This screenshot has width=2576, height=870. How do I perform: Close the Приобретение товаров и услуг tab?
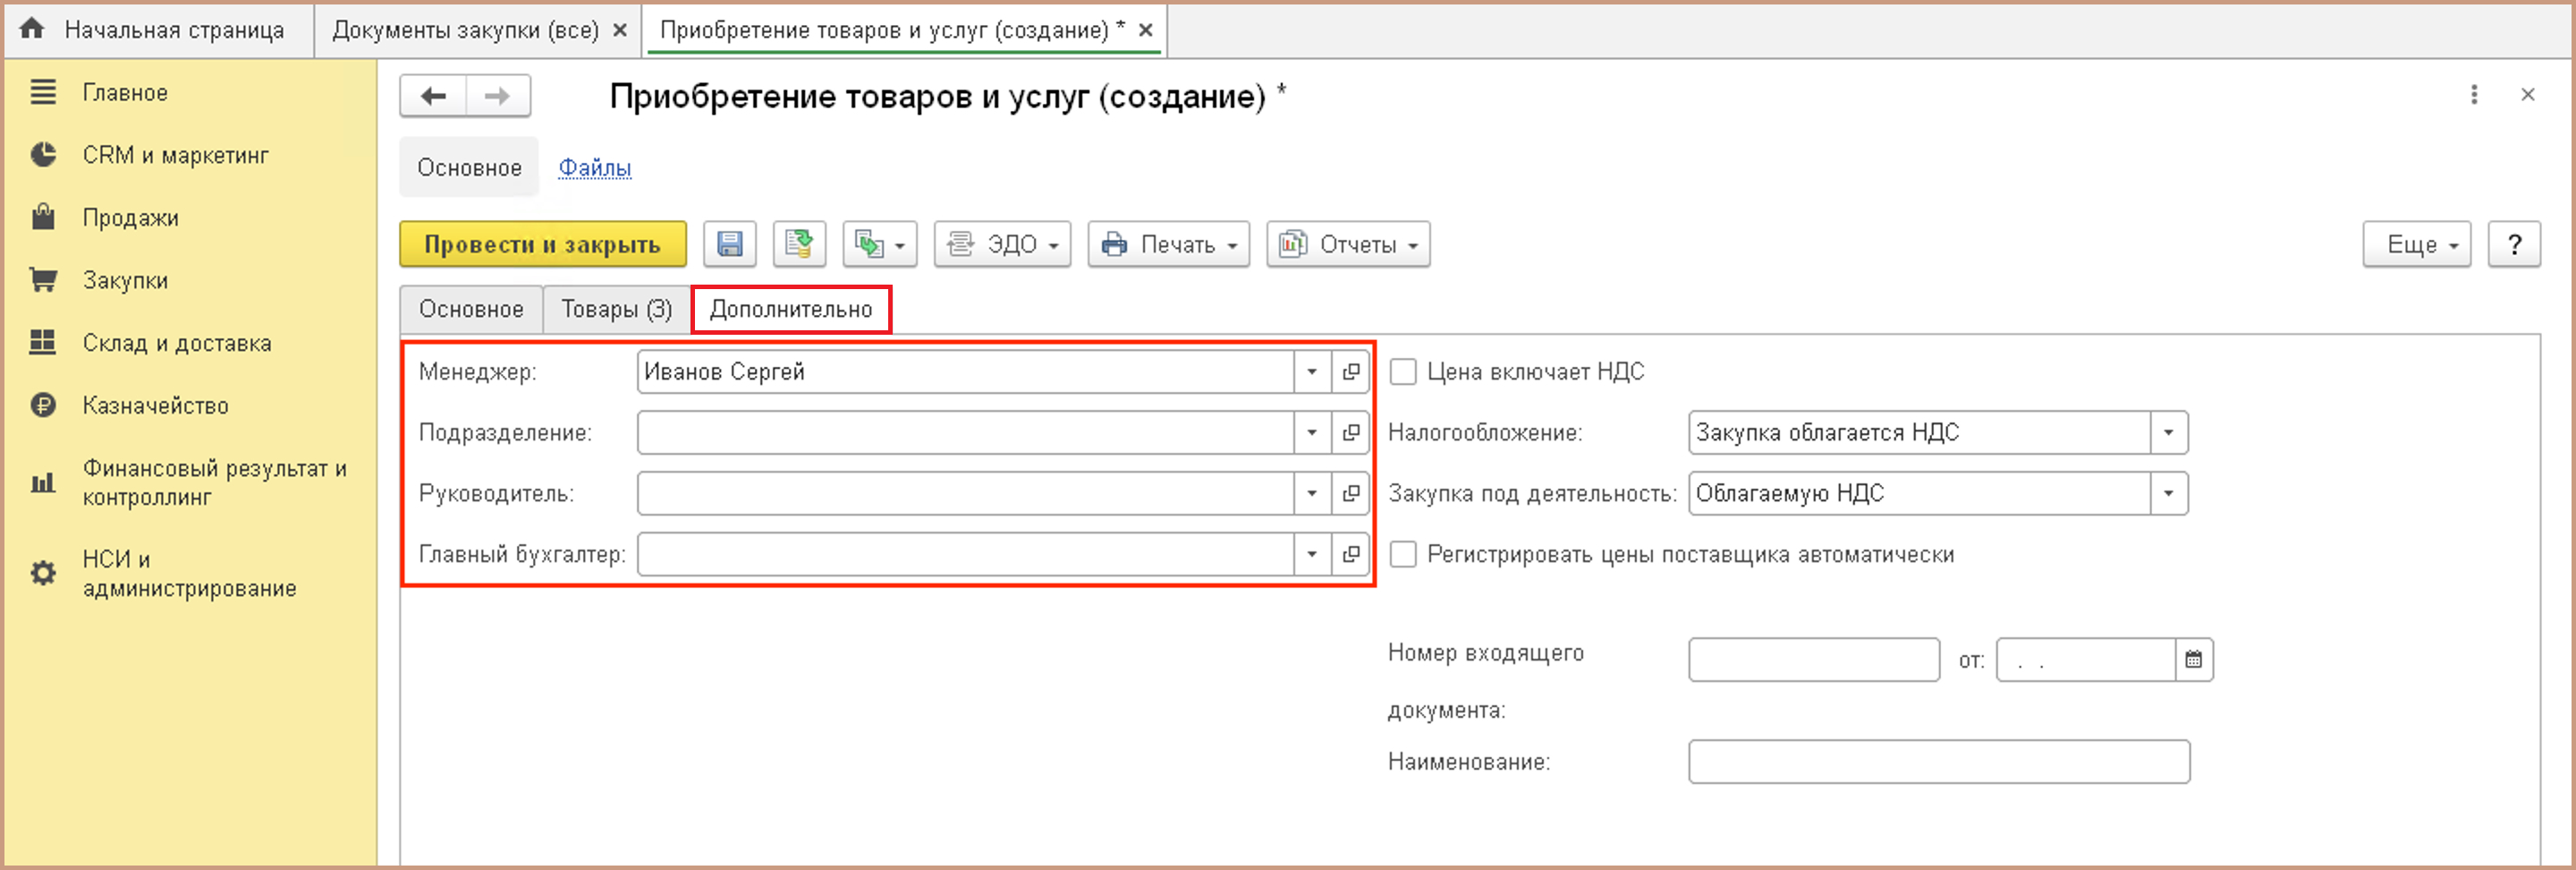coord(1146,30)
